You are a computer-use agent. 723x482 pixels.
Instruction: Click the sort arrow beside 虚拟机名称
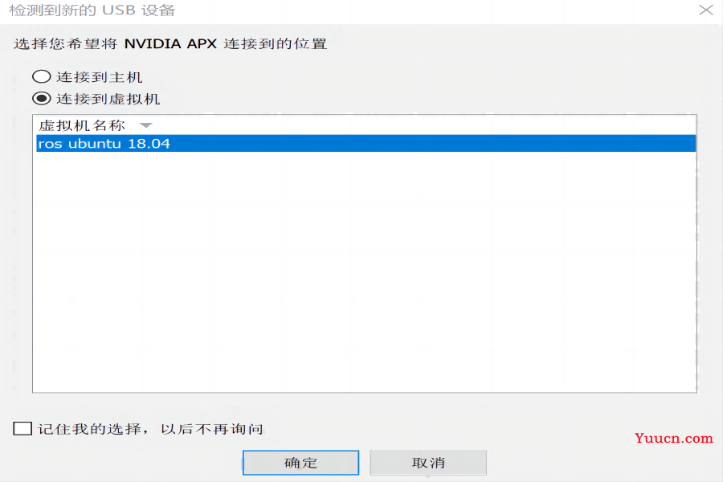(x=145, y=125)
